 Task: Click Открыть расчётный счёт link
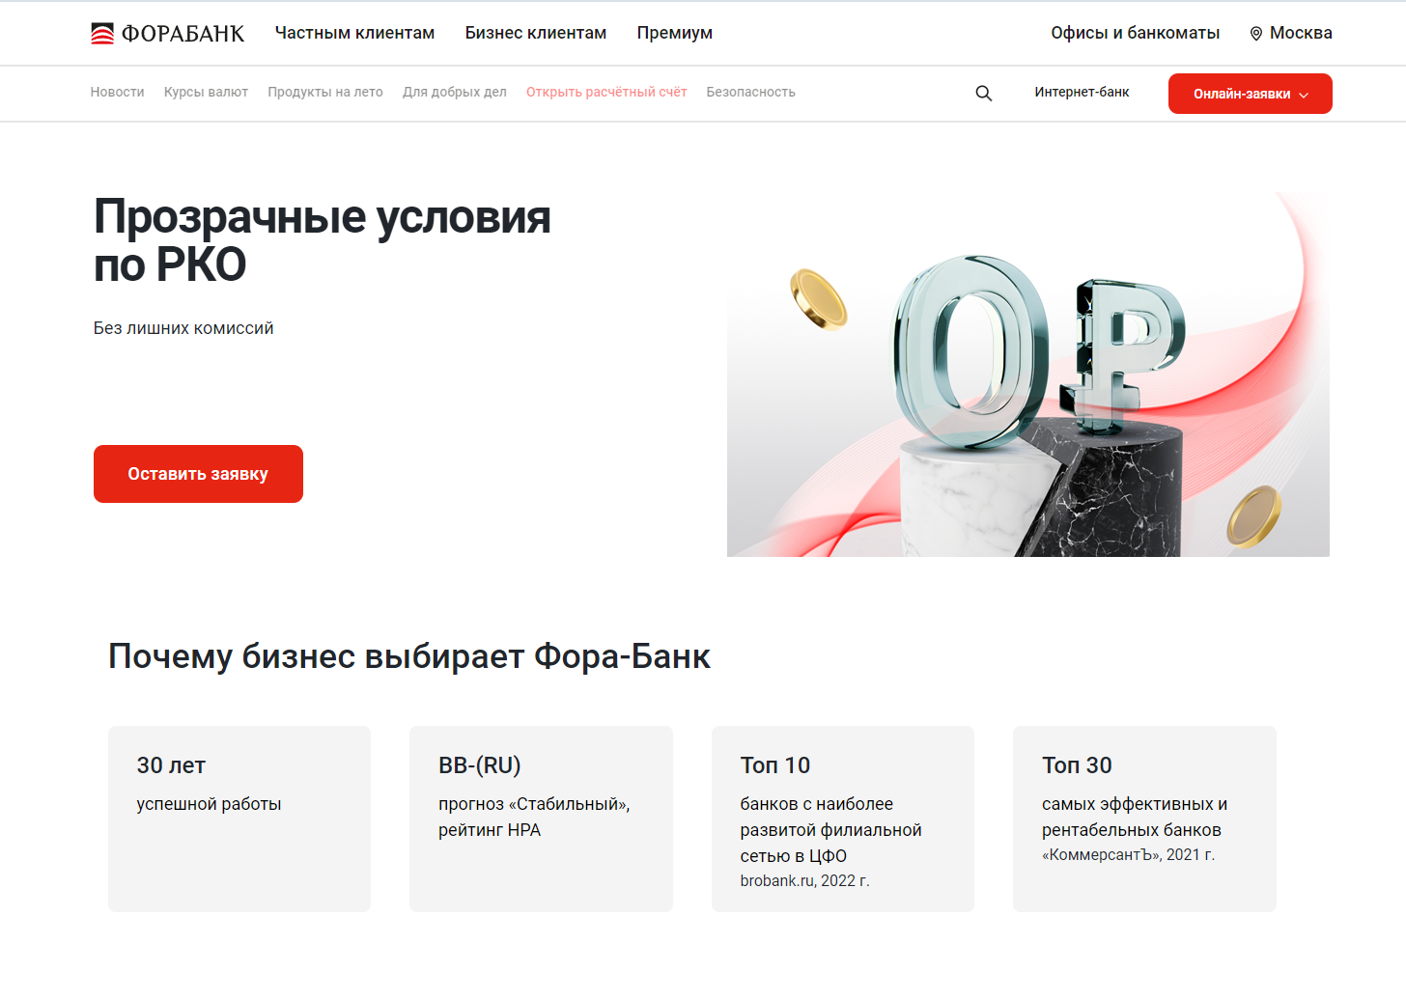point(606,92)
